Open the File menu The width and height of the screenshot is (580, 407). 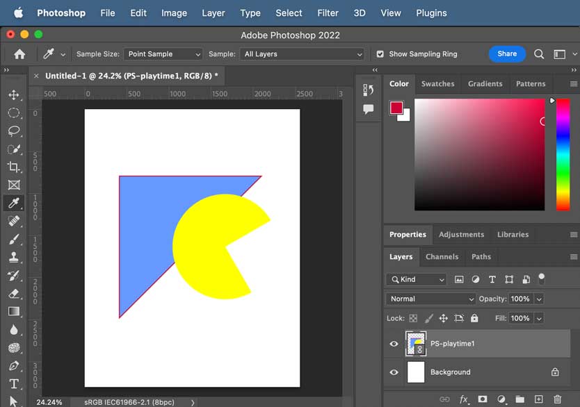(x=108, y=13)
